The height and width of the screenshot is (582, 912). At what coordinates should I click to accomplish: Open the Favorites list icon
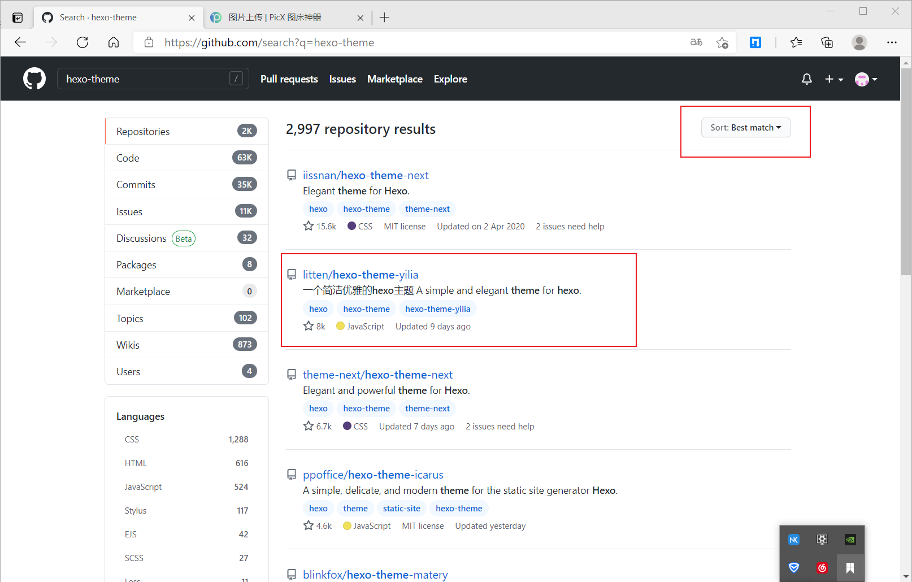coord(796,42)
